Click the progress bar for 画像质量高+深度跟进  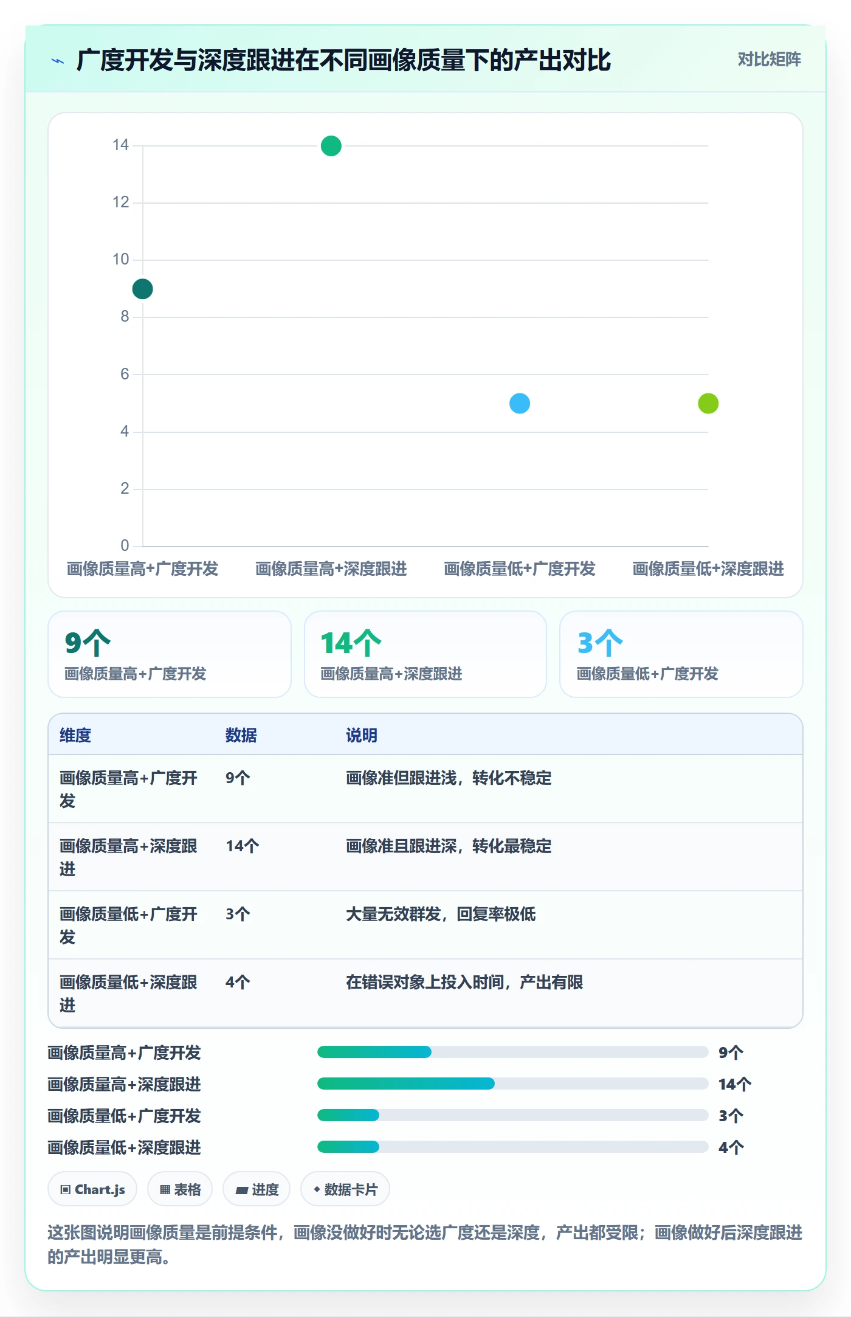pos(512,1084)
